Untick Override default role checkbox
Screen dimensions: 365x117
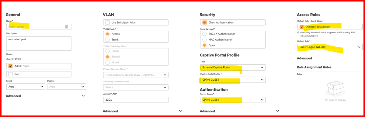tap(301, 27)
